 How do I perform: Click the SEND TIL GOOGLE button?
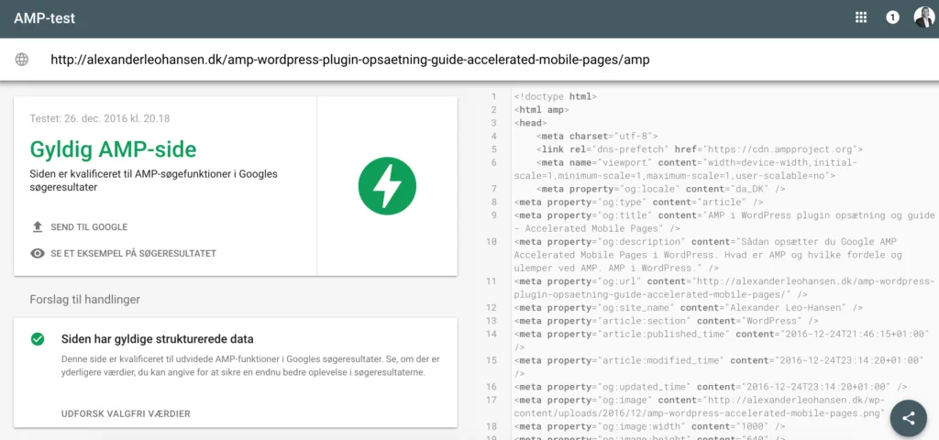click(89, 227)
